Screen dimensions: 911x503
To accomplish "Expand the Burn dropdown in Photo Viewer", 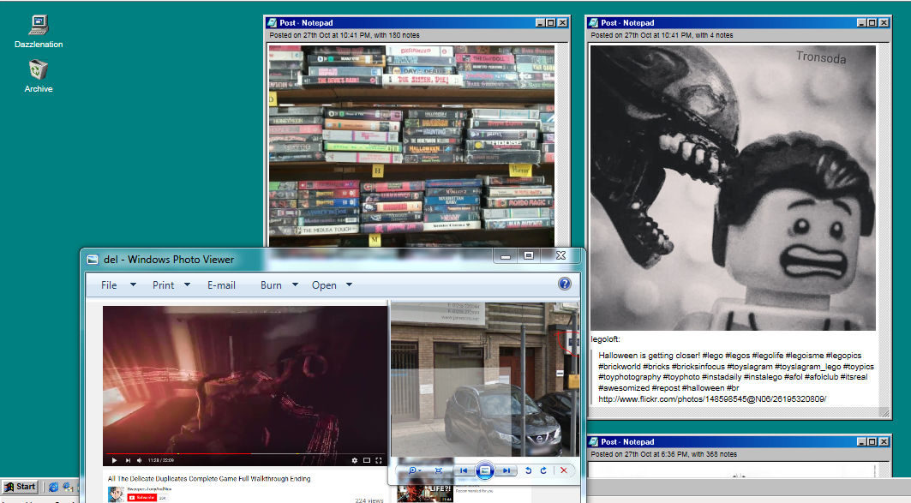I will point(295,284).
